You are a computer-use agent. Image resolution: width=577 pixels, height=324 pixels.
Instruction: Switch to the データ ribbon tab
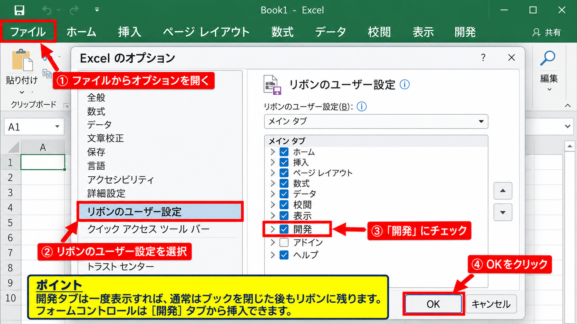point(331,32)
